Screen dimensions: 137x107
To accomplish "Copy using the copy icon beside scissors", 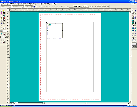I will pos(4,23).
